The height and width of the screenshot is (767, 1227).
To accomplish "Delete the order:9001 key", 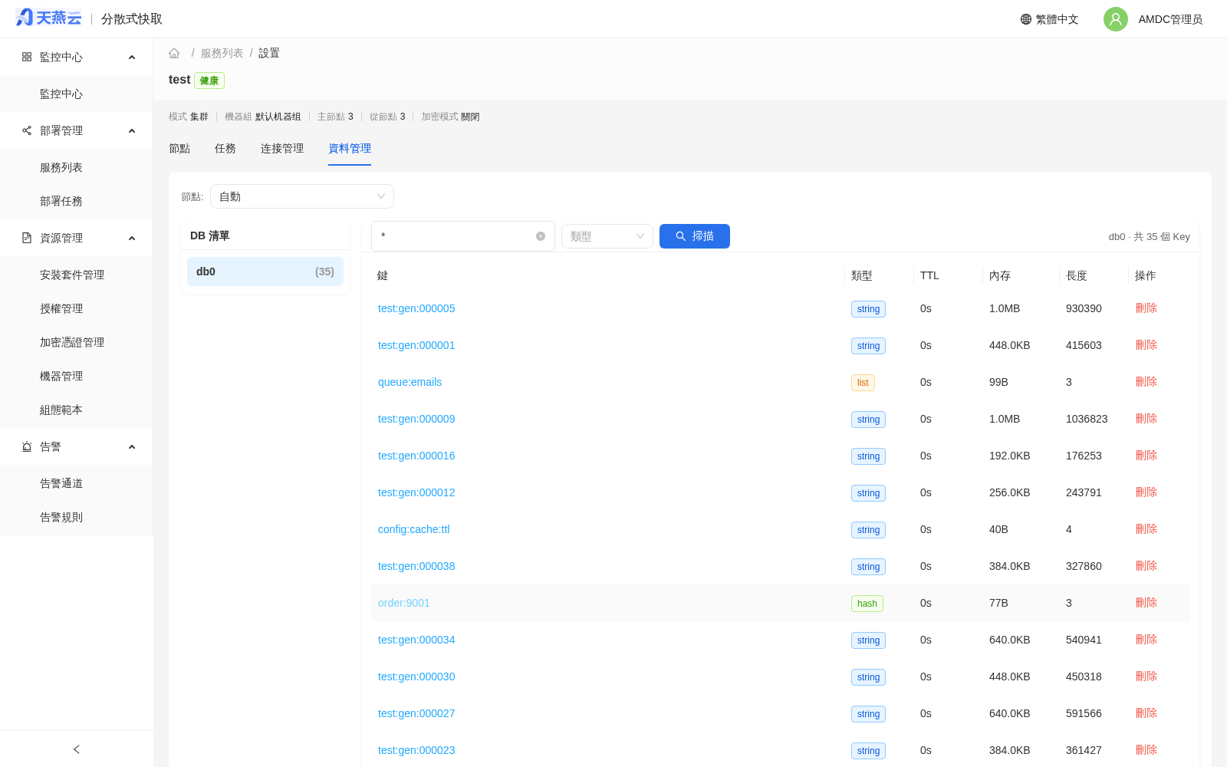I will coord(1146,603).
